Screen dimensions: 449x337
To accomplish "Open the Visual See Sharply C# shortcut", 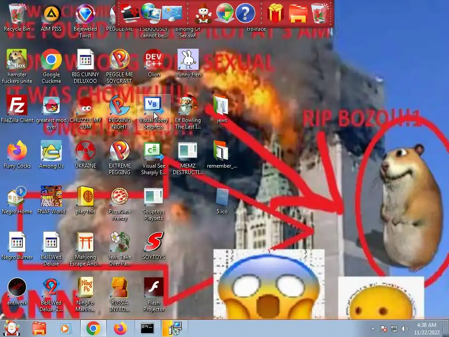I will pyautogui.click(x=153, y=158).
